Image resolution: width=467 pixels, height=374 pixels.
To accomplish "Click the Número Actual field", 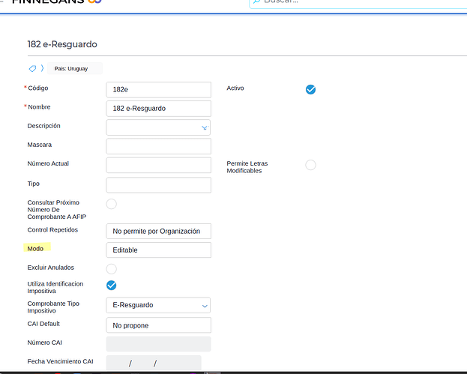I will click(x=158, y=165).
